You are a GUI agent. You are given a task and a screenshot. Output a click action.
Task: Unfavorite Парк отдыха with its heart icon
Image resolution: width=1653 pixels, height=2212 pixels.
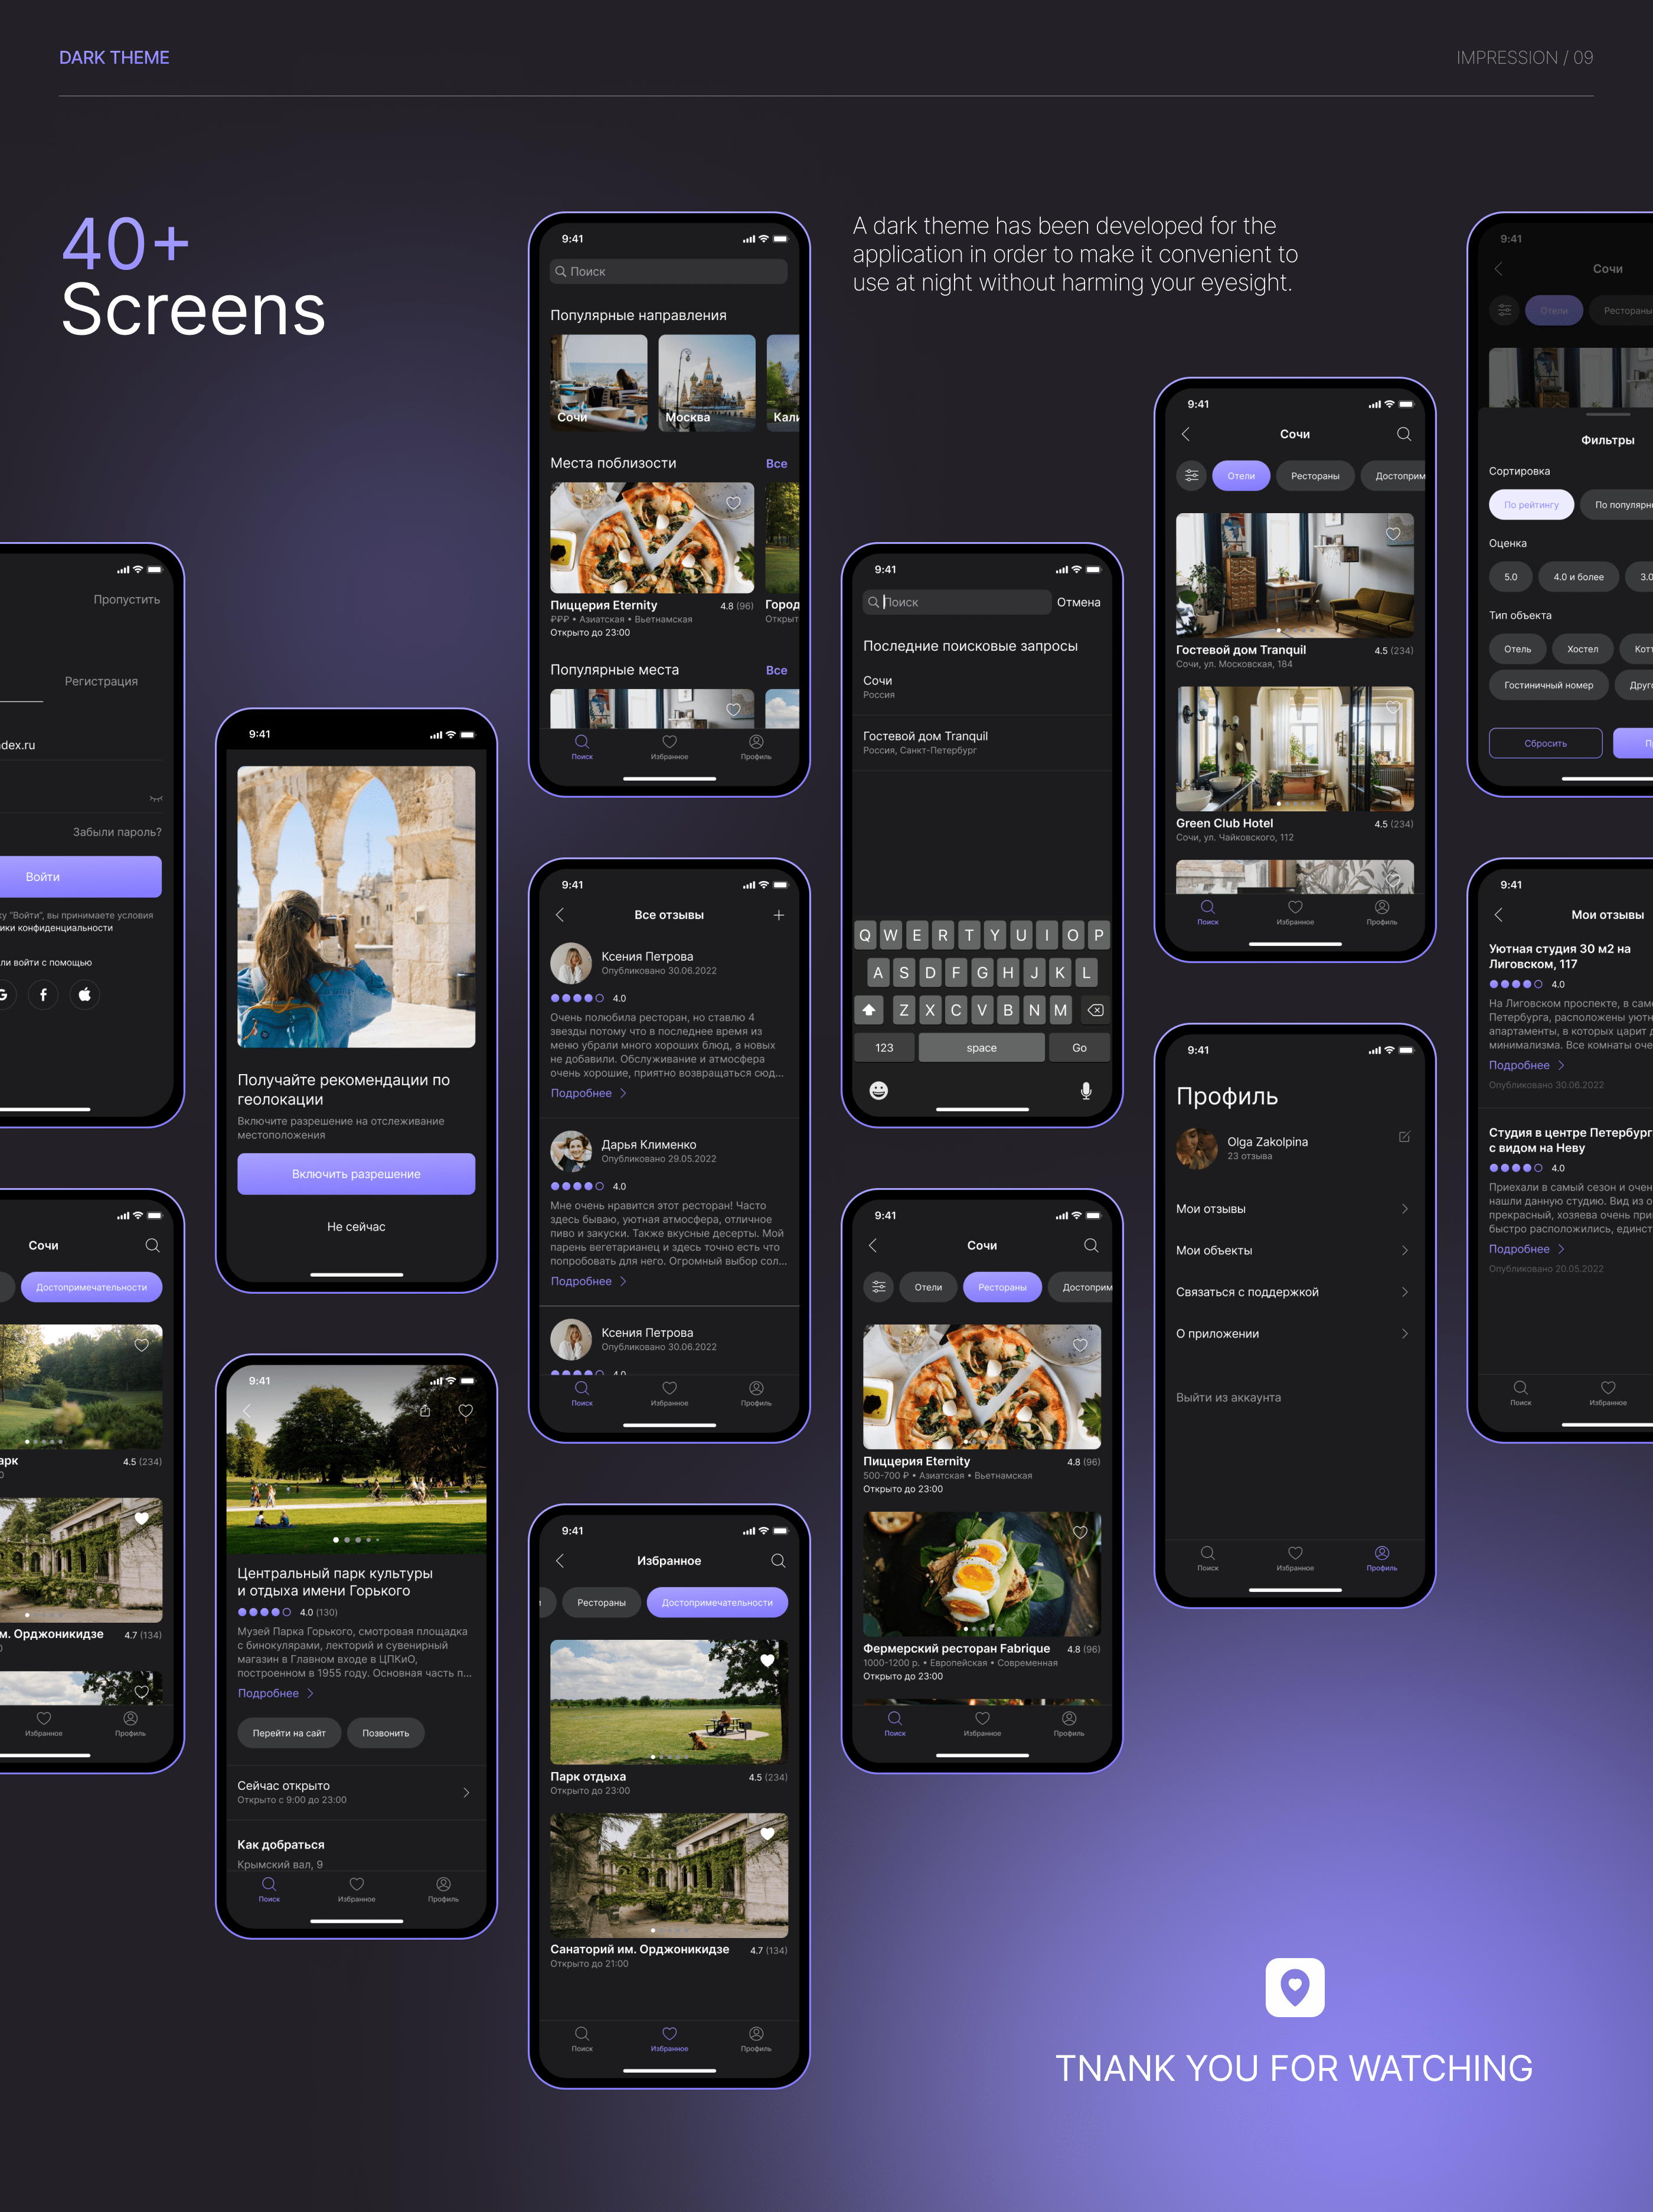pos(767,1661)
